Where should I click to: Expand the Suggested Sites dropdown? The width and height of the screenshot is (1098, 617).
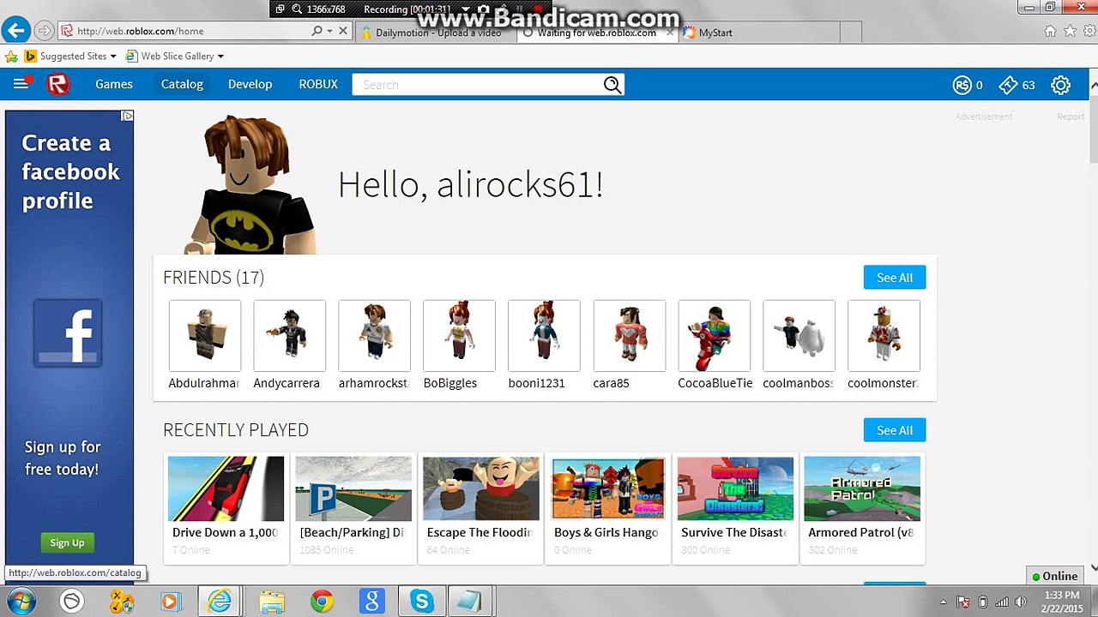coord(113,57)
